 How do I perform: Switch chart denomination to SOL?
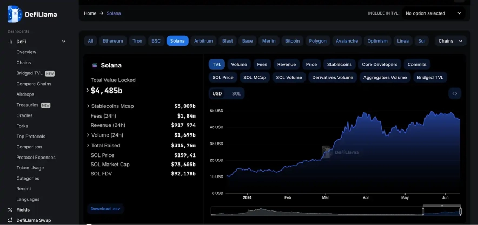(236, 93)
